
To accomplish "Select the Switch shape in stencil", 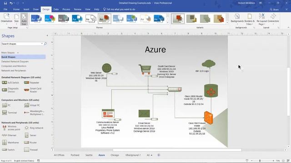I will coord(8,150).
